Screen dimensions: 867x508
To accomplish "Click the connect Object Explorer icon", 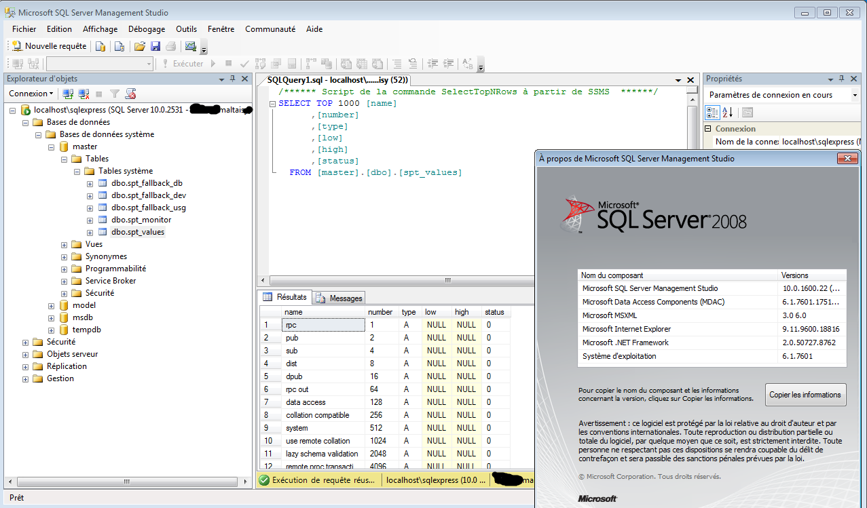I will (68, 94).
